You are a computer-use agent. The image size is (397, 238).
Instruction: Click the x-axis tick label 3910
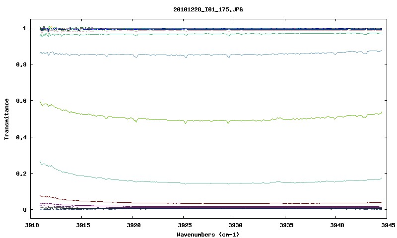click(32, 225)
